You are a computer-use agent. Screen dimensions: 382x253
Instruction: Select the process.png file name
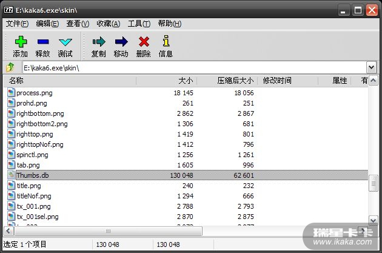pyautogui.click(x=35, y=93)
